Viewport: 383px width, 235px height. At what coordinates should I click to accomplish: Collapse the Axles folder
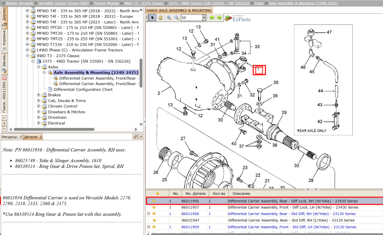click(x=39, y=67)
